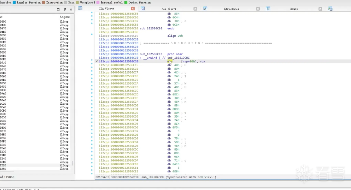Image resolution: width=351 pixels, height=190 pixels.
Task: Switch to the Hex View-1 tab
Action: 169,9
